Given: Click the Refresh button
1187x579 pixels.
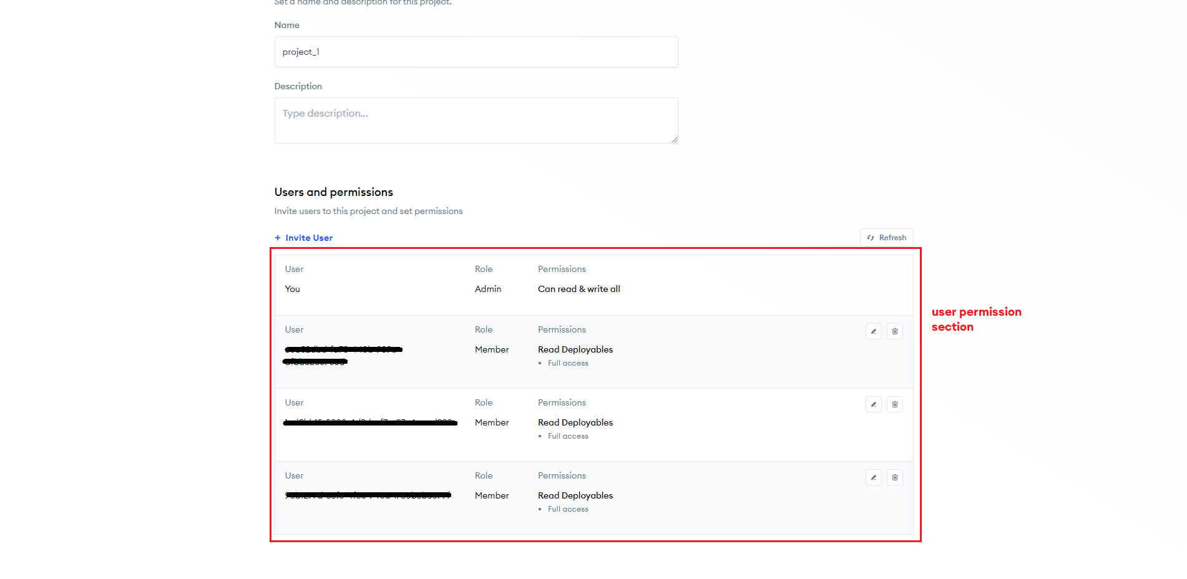Looking at the screenshot, I should (x=887, y=238).
